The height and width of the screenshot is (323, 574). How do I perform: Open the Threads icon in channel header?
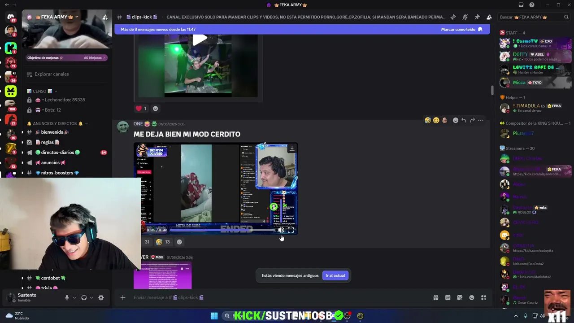[453, 17]
